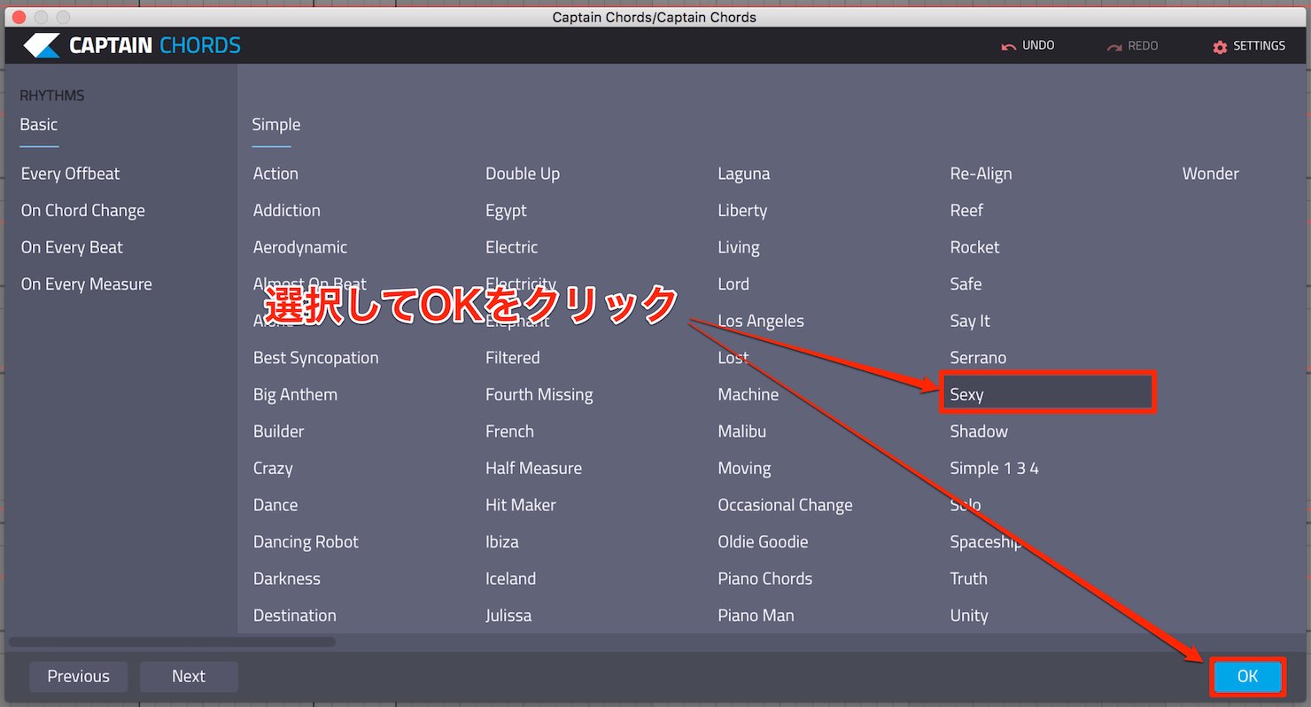Click the Captain Chords logo icon
The width and height of the screenshot is (1311, 707).
[42, 45]
